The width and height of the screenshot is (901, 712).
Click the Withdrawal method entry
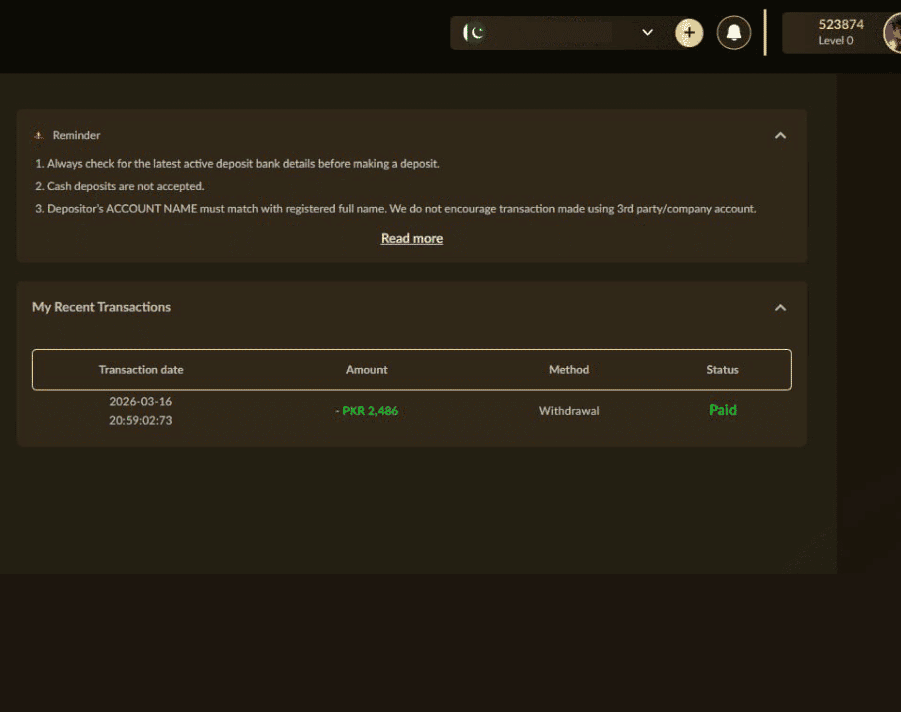coord(568,410)
